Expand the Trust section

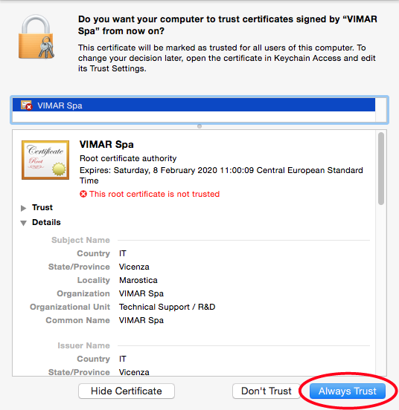tap(23, 208)
